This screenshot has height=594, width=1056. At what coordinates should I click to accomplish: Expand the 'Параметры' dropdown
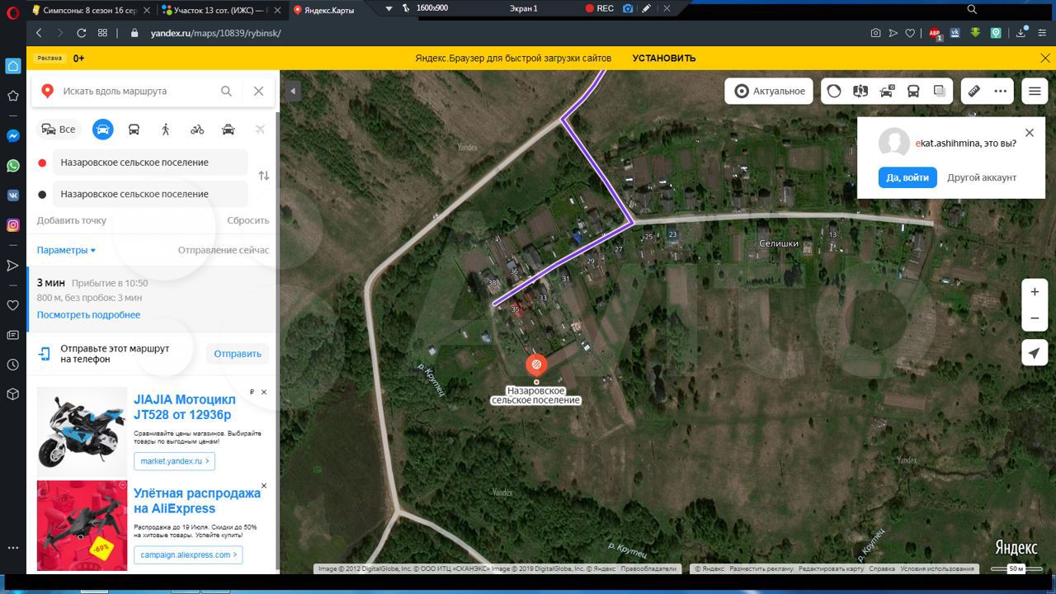pos(66,250)
